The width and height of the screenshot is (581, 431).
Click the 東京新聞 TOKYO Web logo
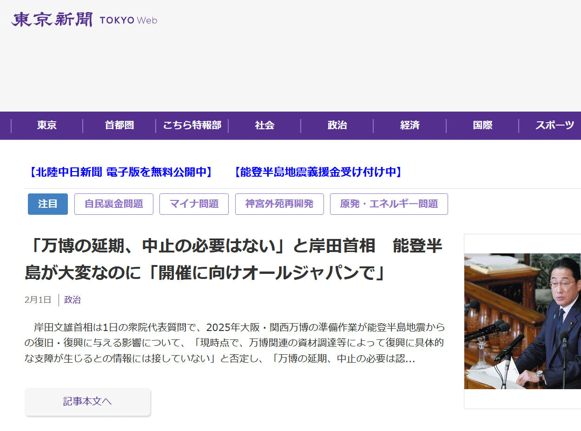84,20
